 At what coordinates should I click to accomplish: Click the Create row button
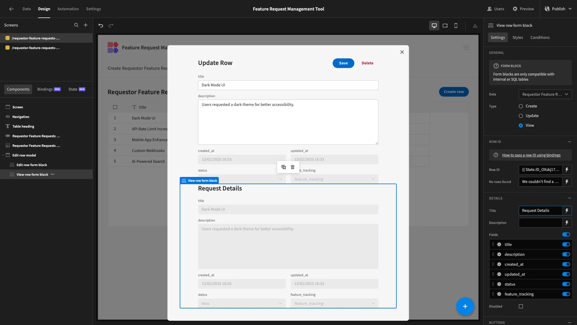point(454,92)
